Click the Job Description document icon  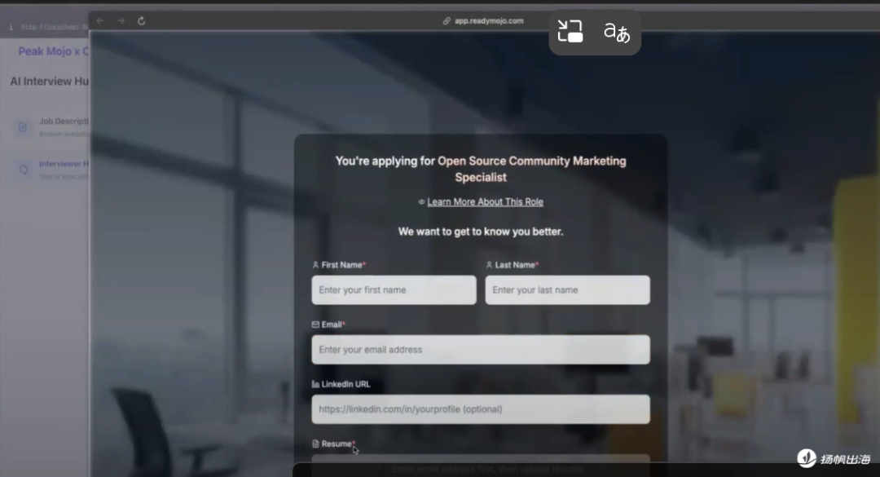tap(23, 127)
